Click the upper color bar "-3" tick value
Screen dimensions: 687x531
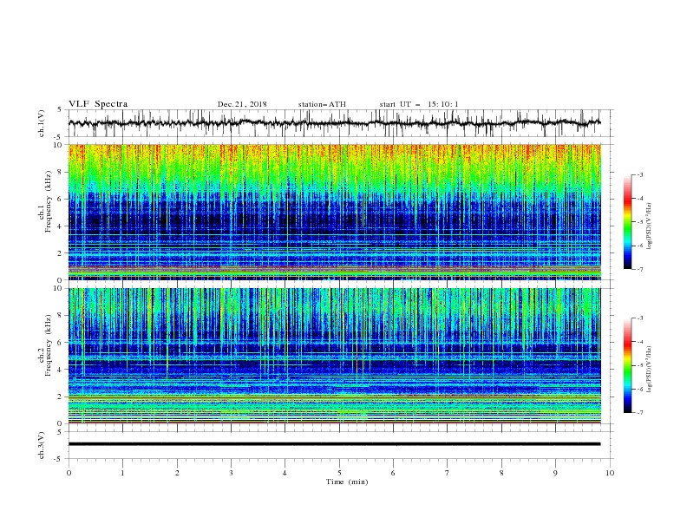(x=640, y=174)
